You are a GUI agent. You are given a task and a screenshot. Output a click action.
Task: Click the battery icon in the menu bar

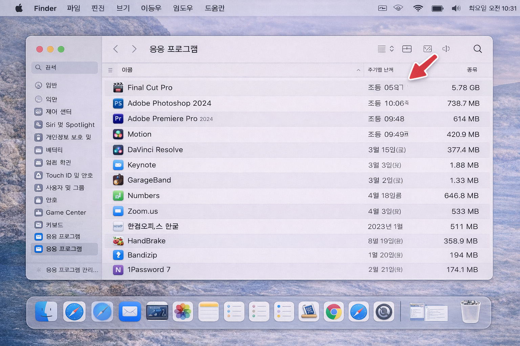[437, 8]
